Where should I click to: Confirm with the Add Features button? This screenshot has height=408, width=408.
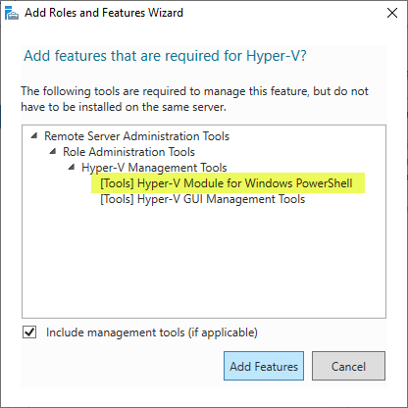[x=264, y=366]
